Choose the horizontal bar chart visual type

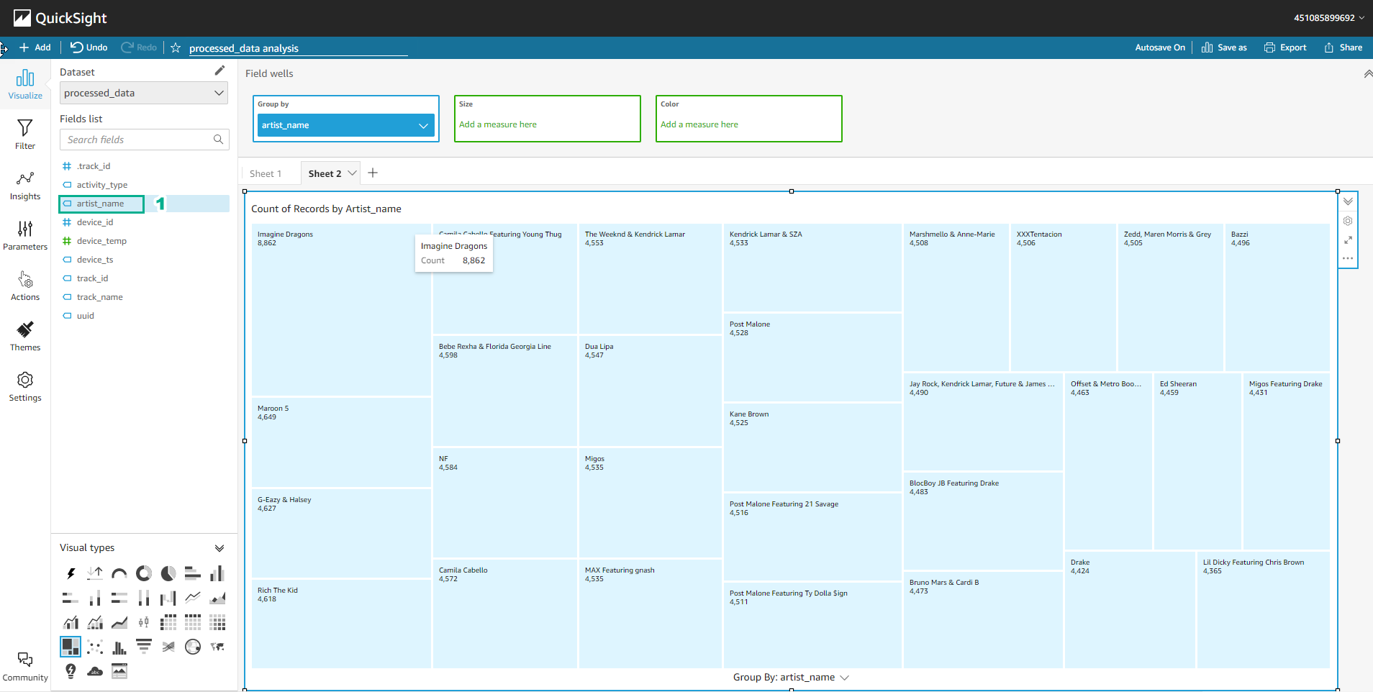pyautogui.click(x=193, y=573)
